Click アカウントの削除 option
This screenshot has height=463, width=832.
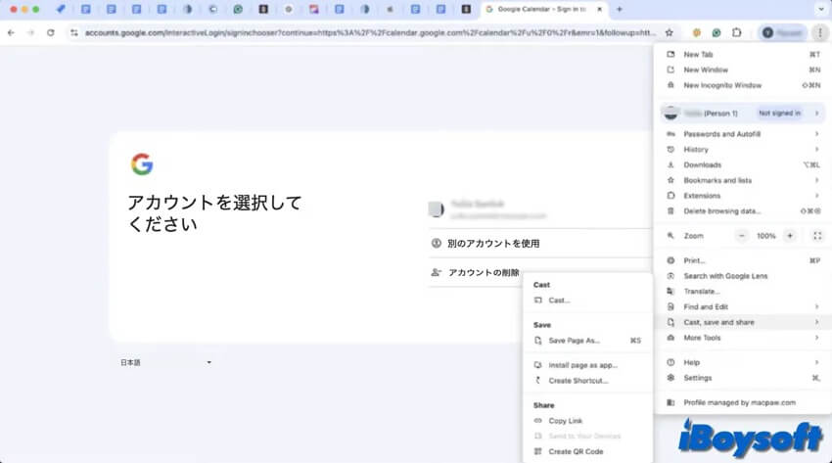pos(484,272)
